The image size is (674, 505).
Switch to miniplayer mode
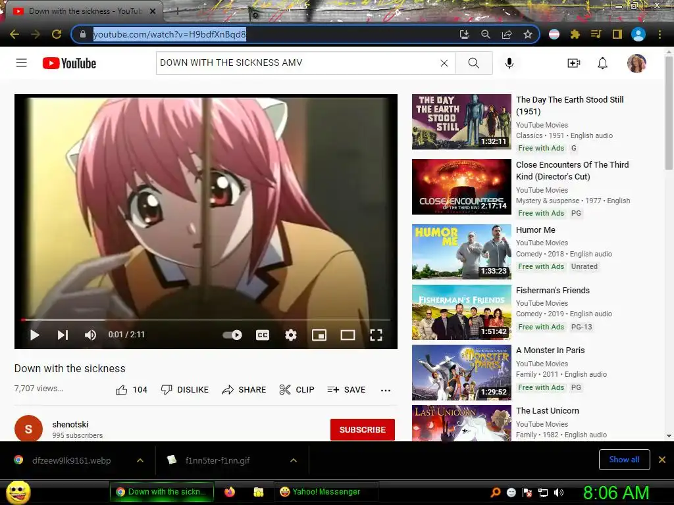[319, 335]
